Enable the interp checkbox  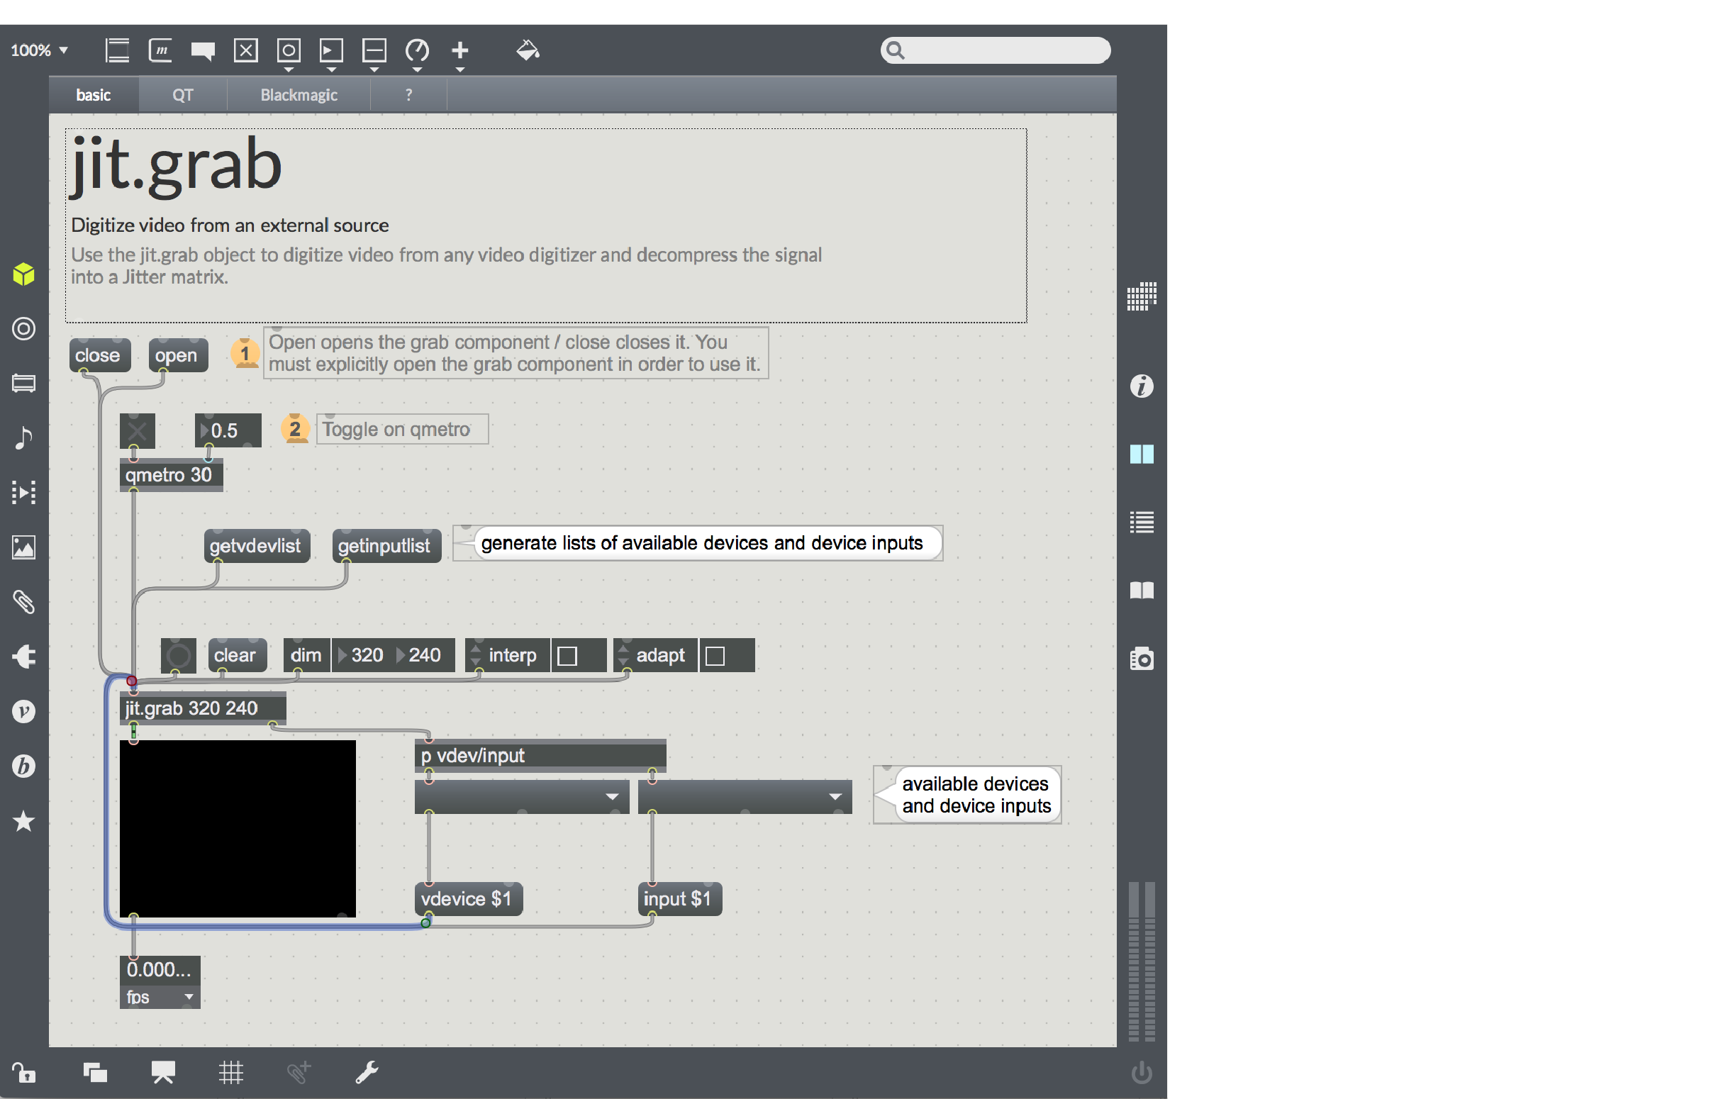567,656
